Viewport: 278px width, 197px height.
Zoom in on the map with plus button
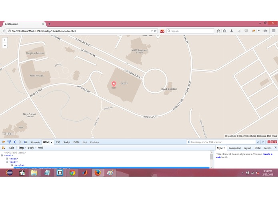coord(5,40)
